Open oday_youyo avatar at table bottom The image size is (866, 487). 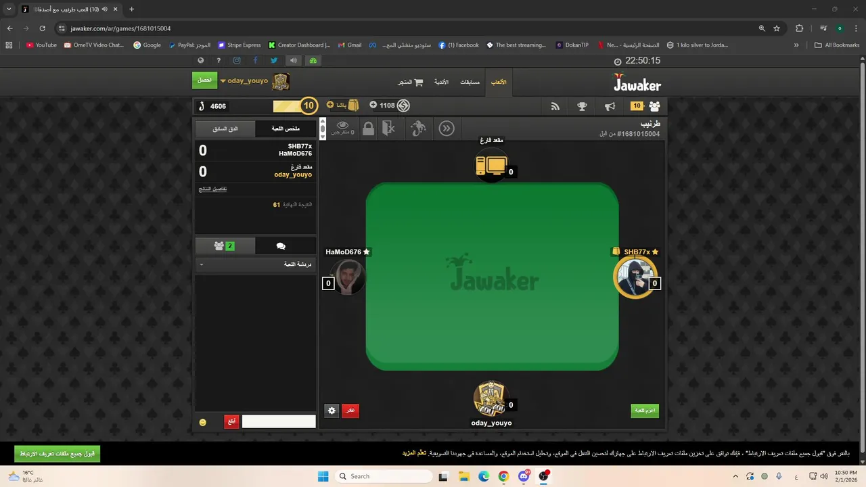coord(490,399)
